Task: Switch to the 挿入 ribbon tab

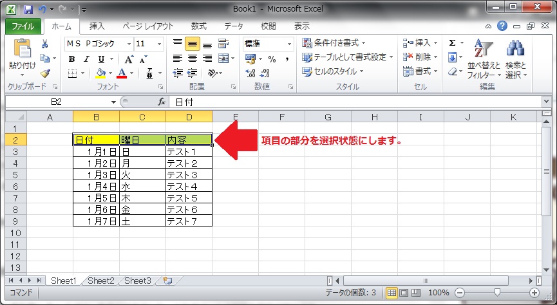Action: click(x=97, y=26)
